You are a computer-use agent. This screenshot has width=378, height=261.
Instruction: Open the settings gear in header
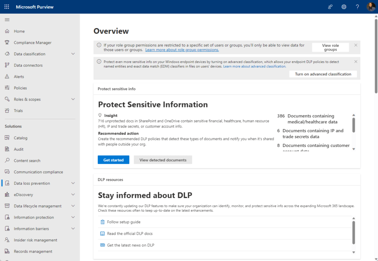344,7
